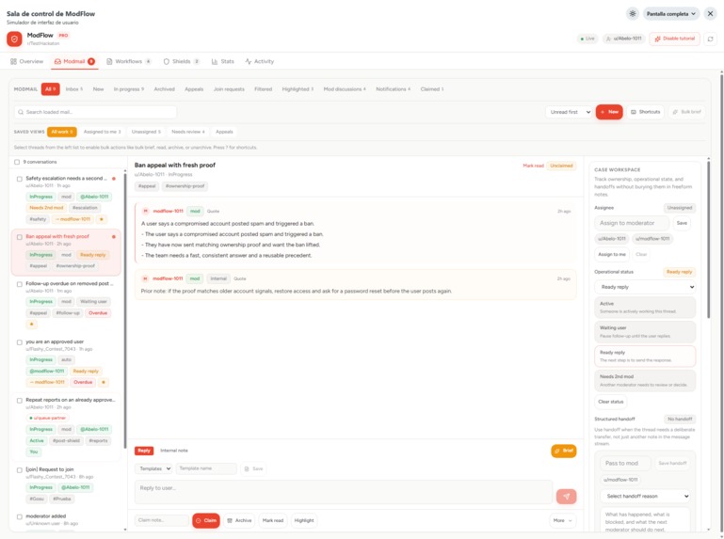Image resolution: width=724 pixels, height=539 pixels.
Task: Check the [join] Request to join conversation
Action: (x=20, y=470)
